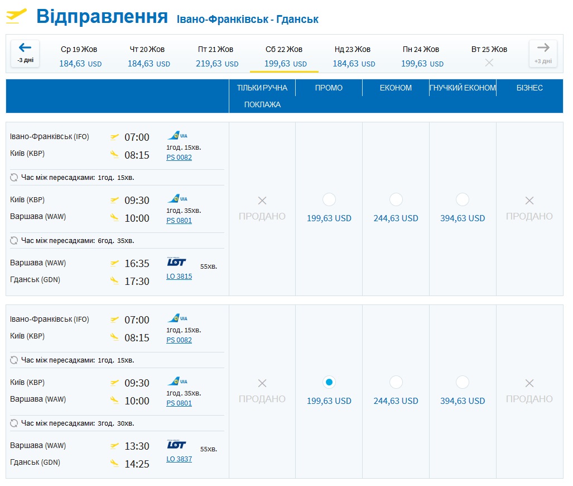Click the Бізнес column header

coord(529,88)
